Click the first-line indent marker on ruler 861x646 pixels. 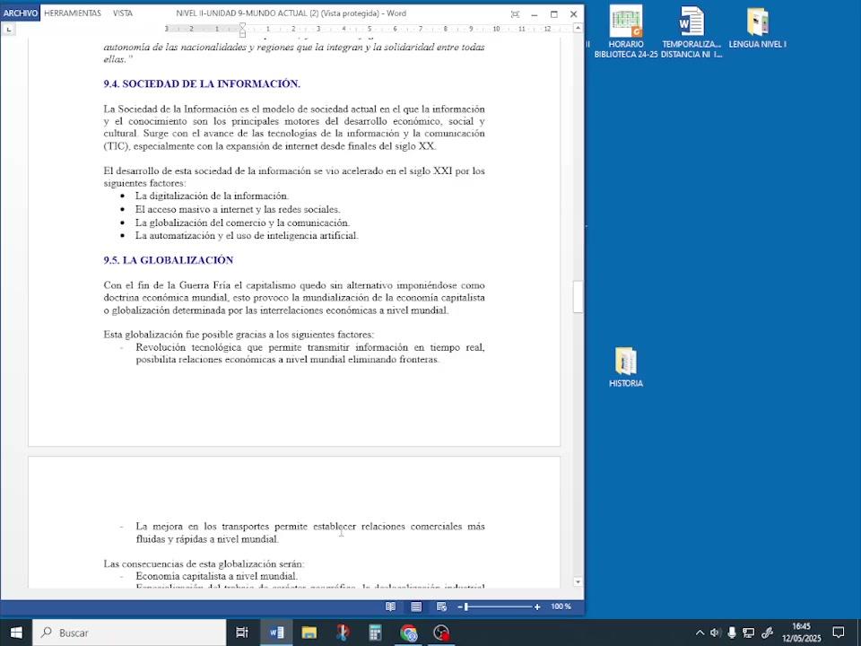click(x=242, y=26)
